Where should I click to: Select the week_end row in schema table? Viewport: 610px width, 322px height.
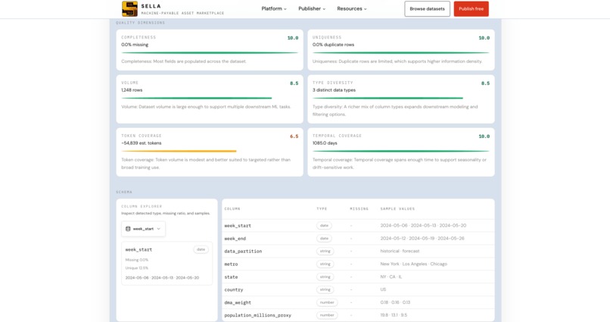[x=358, y=239]
